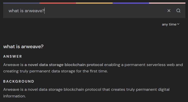Image resolution: width=188 pixels, height=102 pixels.
Task: Click the red segment of the top color bar
Action: pyautogui.click(x=58, y=3)
